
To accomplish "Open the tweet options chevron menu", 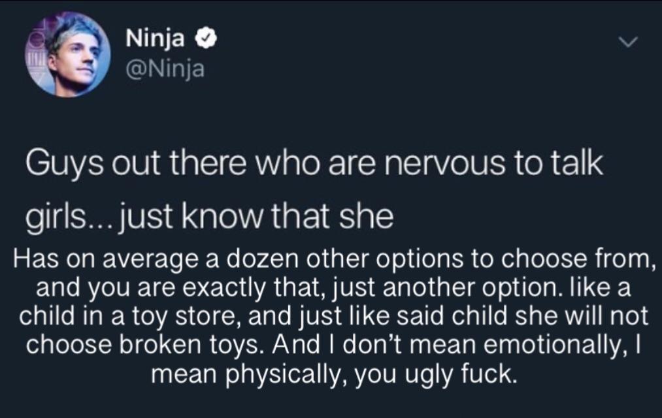I will (627, 42).
